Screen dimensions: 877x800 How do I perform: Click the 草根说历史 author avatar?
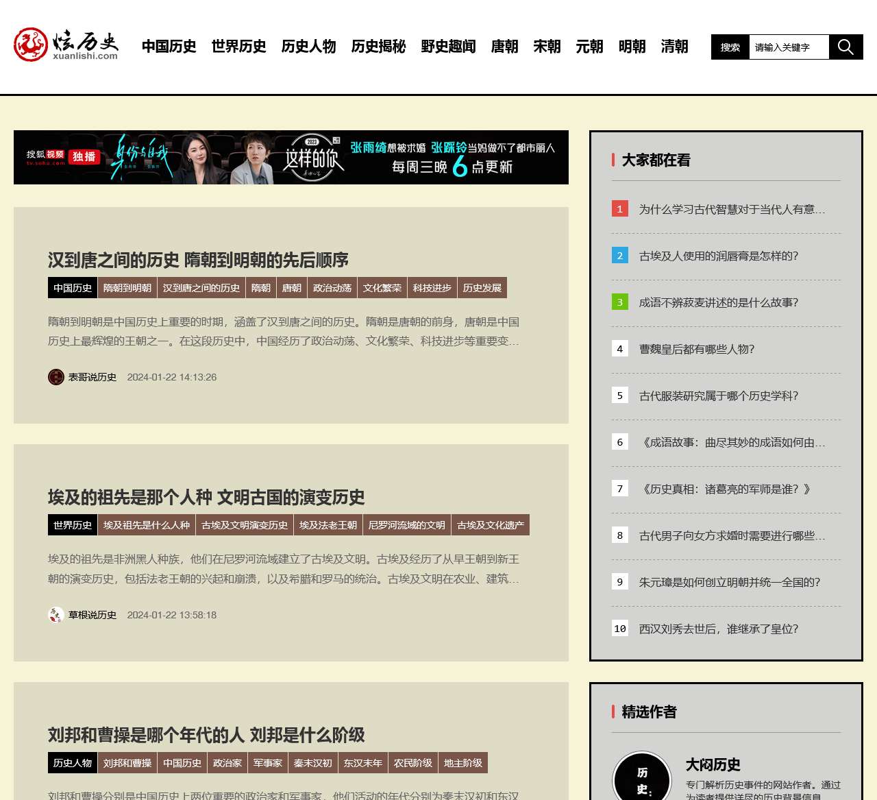click(x=55, y=615)
